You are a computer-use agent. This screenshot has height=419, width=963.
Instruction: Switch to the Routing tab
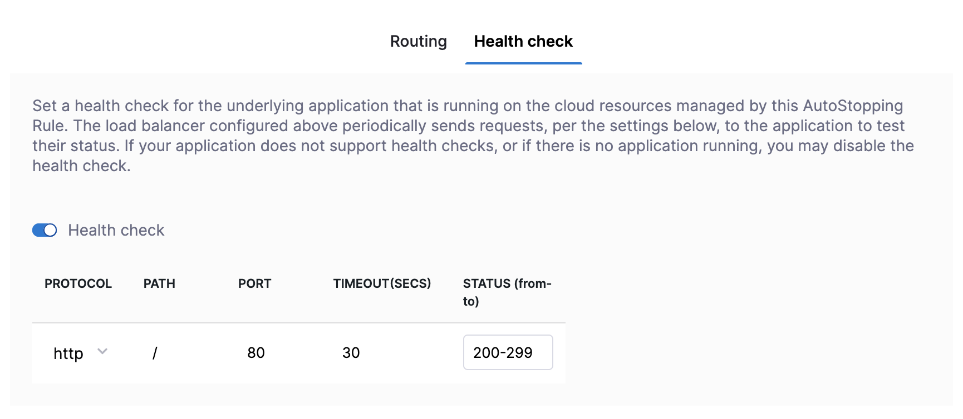click(x=418, y=42)
